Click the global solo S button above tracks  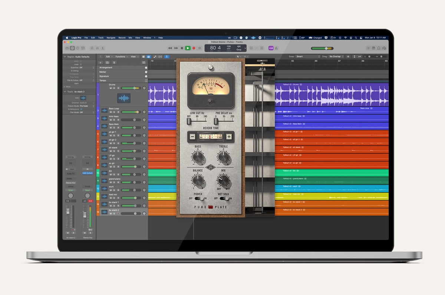coord(113,63)
